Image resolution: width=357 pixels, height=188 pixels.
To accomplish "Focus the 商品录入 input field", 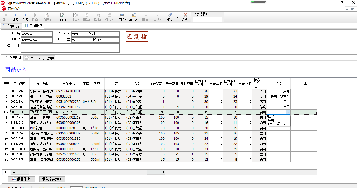I will (x=54, y=69).
